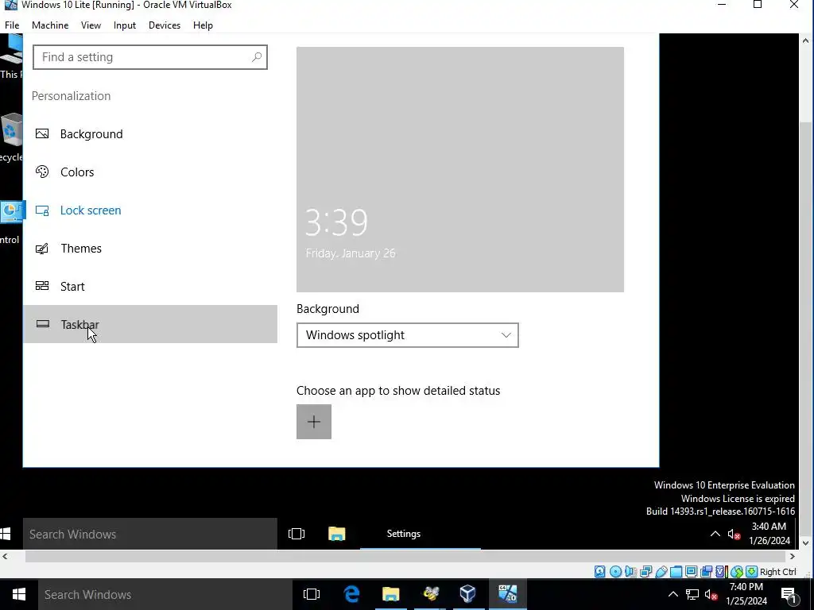The width and height of the screenshot is (814, 610).
Task: Open the VirtualBox Input menu
Action: pos(125,25)
